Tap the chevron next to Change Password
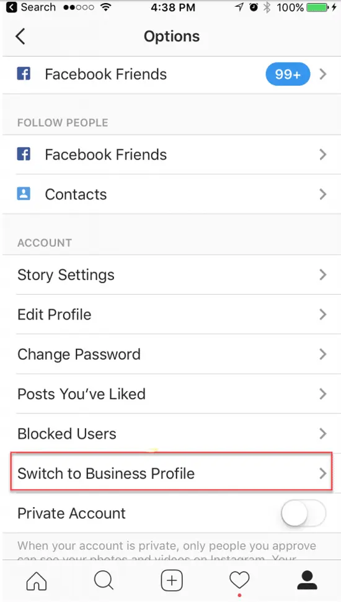341x602 pixels. tap(323, 354)
